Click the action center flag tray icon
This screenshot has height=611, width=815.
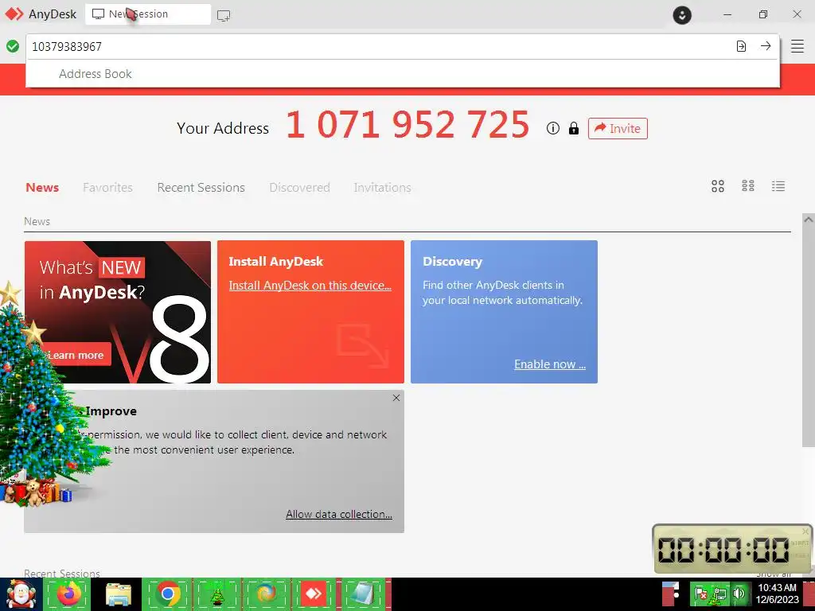pyautogui.click(x=701, y=593)
